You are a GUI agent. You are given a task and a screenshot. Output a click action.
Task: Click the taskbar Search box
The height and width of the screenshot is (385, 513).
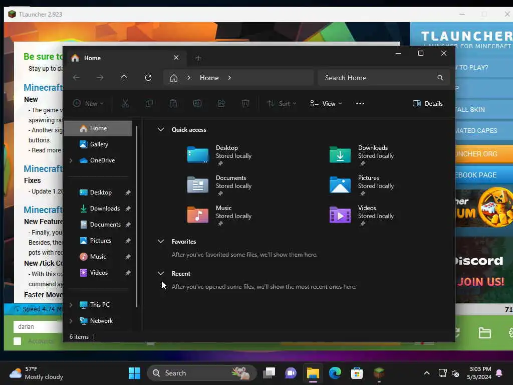[x=201, y=373]
